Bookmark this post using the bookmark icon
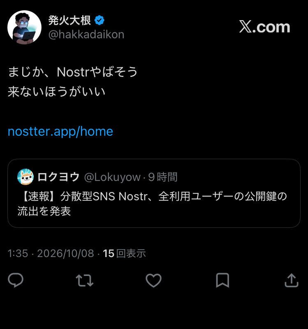Viewport: 308px width, 329px height. tap(223, 280)
